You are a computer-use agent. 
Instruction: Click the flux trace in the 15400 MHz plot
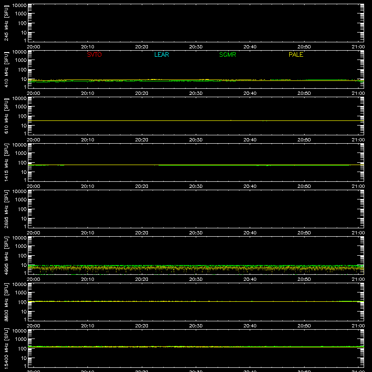point(196,347)
